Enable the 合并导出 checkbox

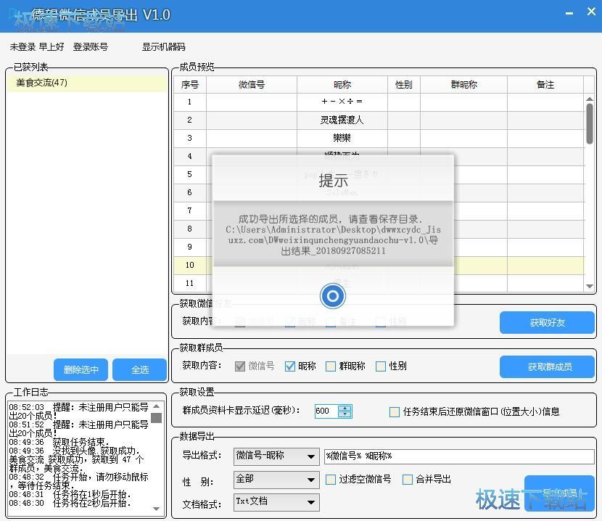click(408, 480)
